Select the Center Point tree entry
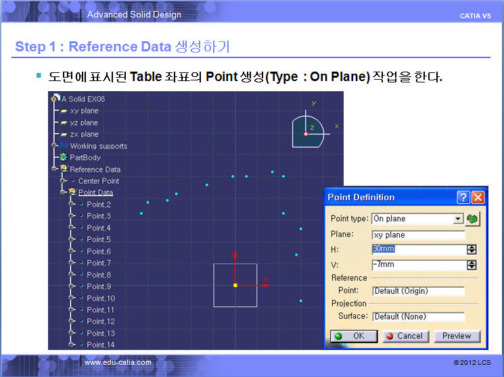This screenshot has width=504, height=377. point(98,181)
